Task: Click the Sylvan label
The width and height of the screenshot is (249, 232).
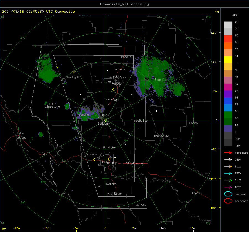Action: point(106,81)
